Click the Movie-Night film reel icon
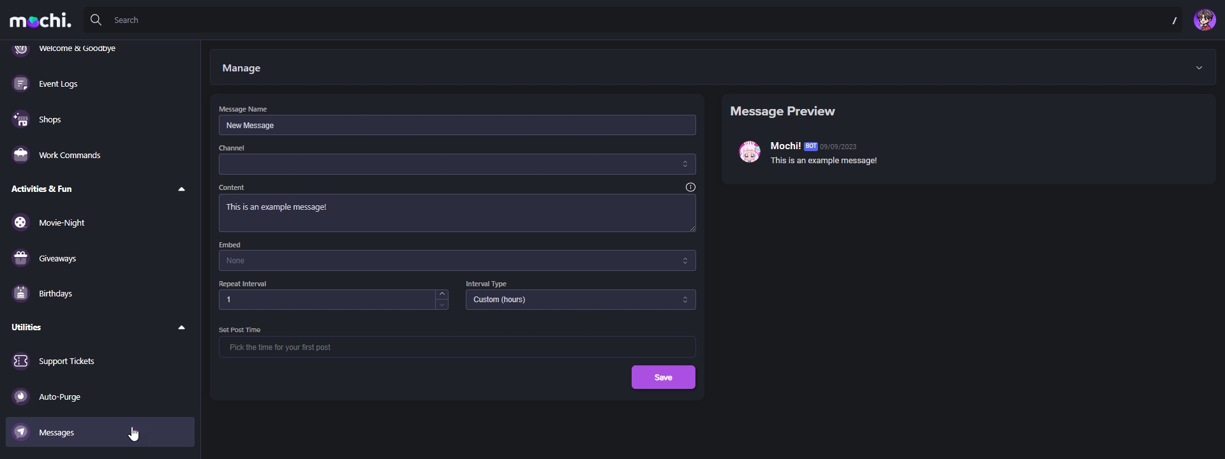The width and height of the screenshot is (1225, 459). [x=21, y=222]
